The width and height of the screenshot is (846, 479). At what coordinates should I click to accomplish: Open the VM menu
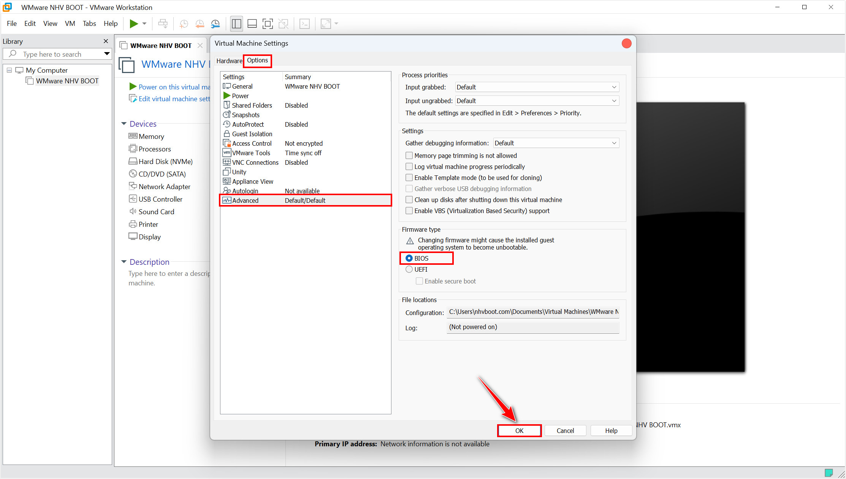(70, 24)
